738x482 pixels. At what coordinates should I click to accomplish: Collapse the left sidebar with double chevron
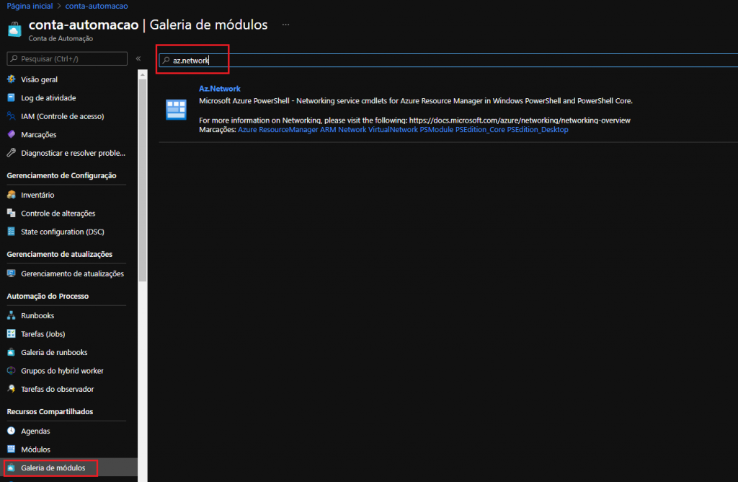pos(138,58)
